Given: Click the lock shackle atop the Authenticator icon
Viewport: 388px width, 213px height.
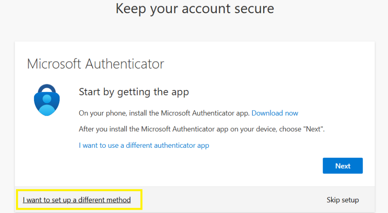Looking at the screenshot, I should [46, 88].
